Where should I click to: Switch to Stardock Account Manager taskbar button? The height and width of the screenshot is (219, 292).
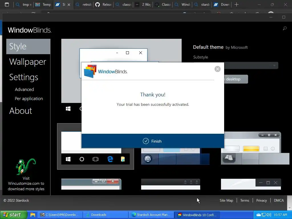pyautogui.click(x=151, y=215)
